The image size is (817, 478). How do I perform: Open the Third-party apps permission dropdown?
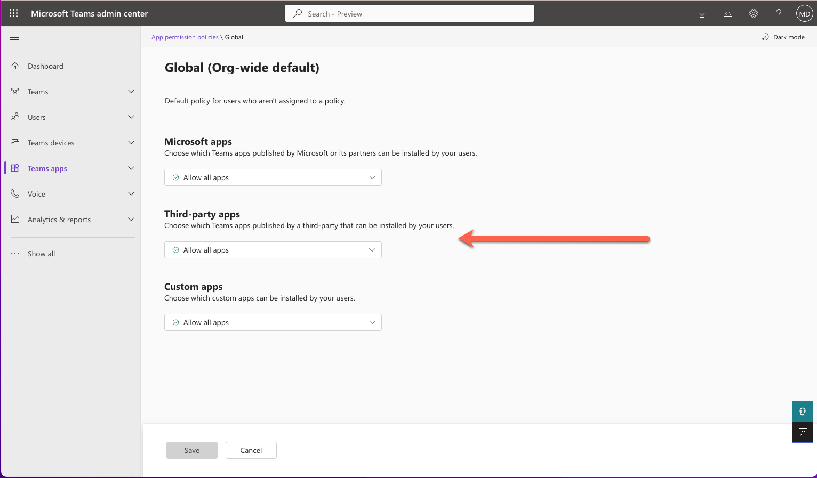(x=273, y=250)
